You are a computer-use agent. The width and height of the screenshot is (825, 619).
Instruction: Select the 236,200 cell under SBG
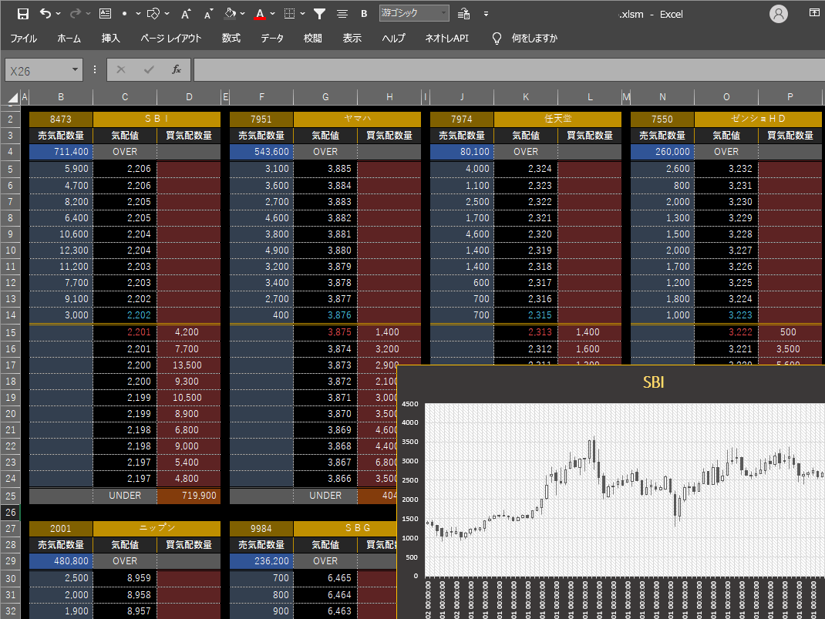click(x=261, y=561)
